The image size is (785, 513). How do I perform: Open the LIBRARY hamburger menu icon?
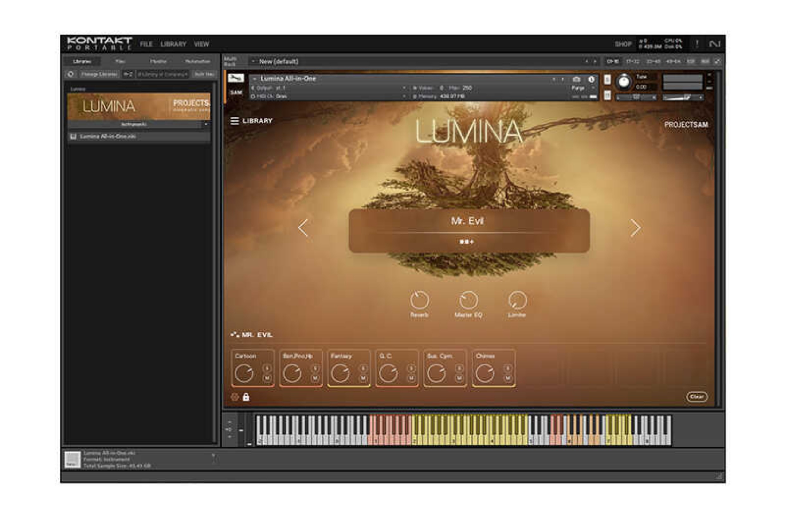coord(235,121)
